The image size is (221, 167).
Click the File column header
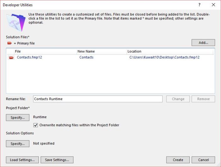pos(45,51)
